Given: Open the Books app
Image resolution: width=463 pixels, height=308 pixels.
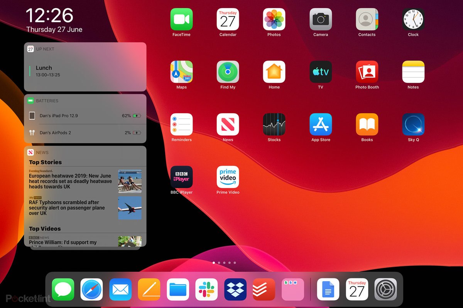Looking at the screenshot, I should 367,124.
